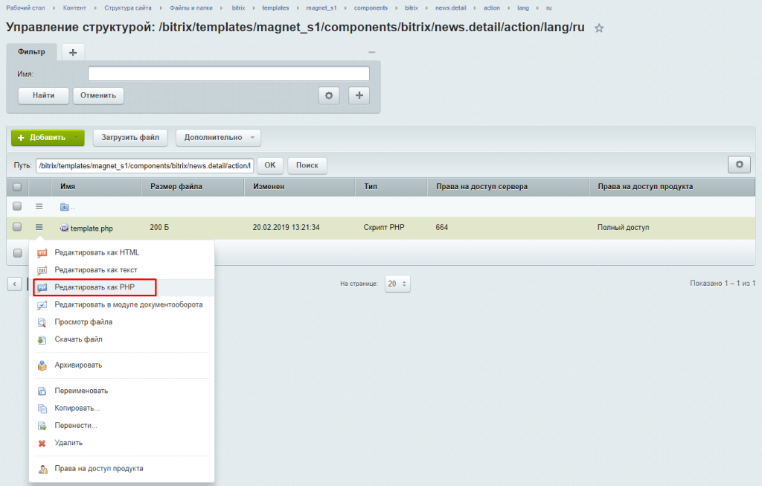Open actions menu for parent folder row
The width and height of the screenshot is (762, 486).
[39, 207]
